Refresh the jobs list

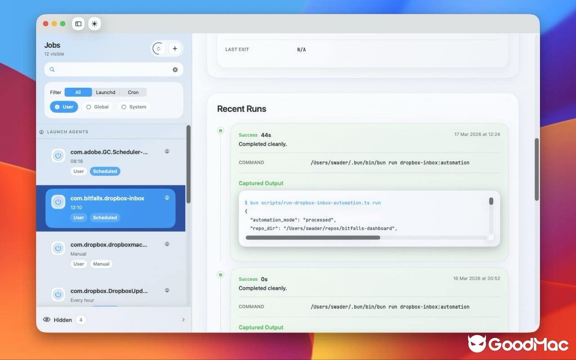pyautogui.click(x=158, y=48)
